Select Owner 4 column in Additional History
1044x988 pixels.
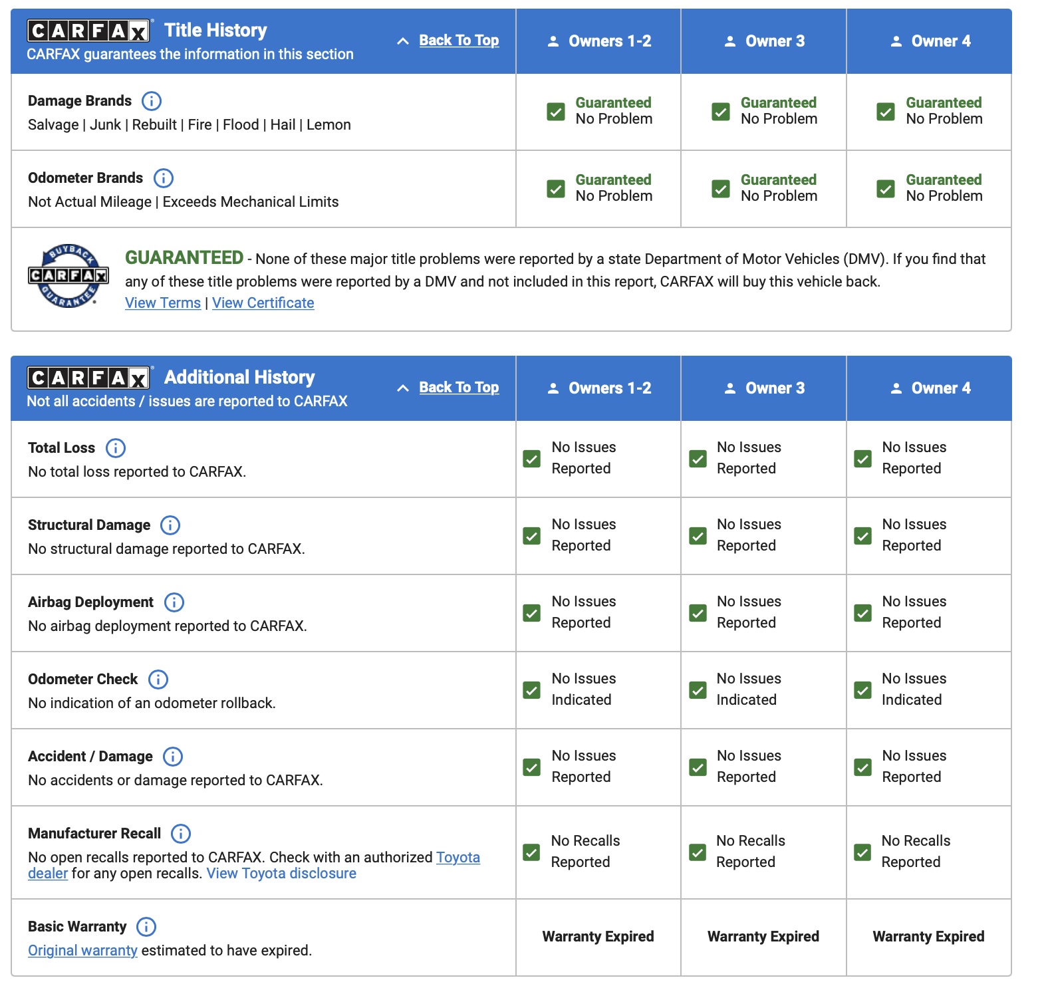pyautogui.click(x=929, y=388)
